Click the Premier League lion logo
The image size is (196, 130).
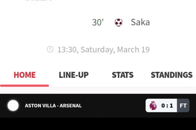[x=153, y=106]
